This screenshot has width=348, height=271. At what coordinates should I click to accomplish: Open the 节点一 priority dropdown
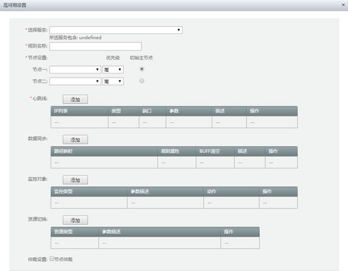(x=113, y=69)
